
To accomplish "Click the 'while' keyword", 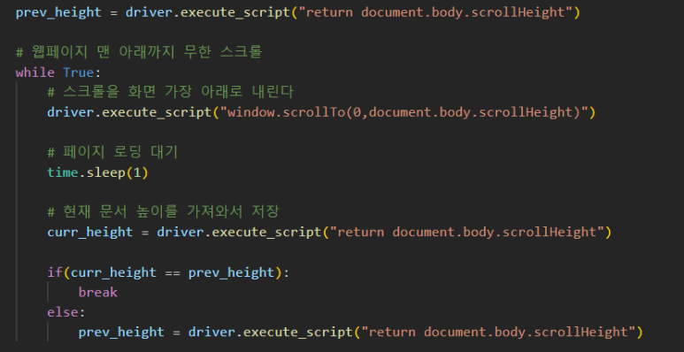I will pos(35,73).
